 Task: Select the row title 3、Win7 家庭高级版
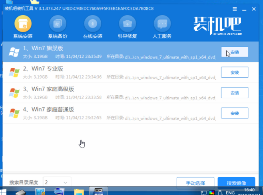point(48,89)
